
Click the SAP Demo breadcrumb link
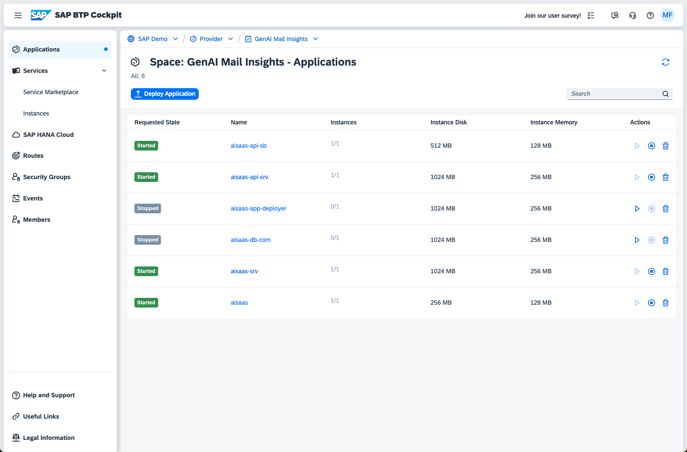[x=153, y=39]
